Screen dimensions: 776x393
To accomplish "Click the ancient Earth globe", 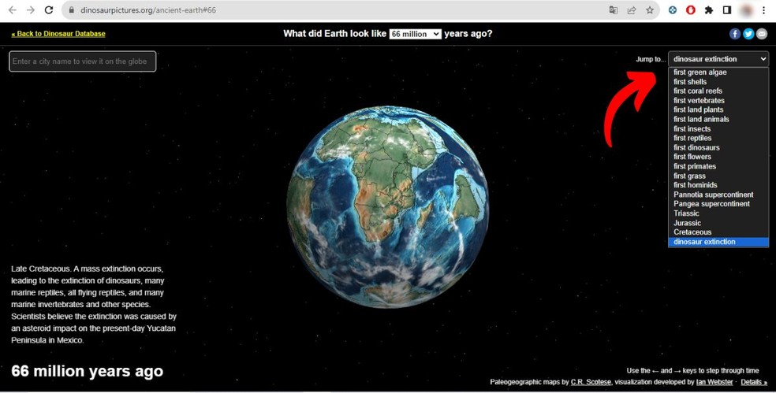I will pyautogui.click(x=387, y=206).
